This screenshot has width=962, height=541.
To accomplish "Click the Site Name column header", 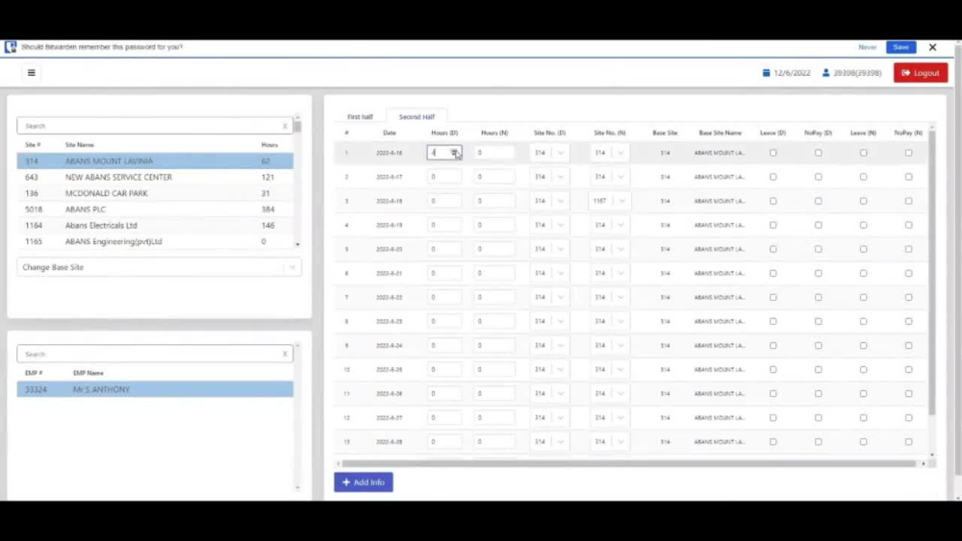I will click(80, 144).
